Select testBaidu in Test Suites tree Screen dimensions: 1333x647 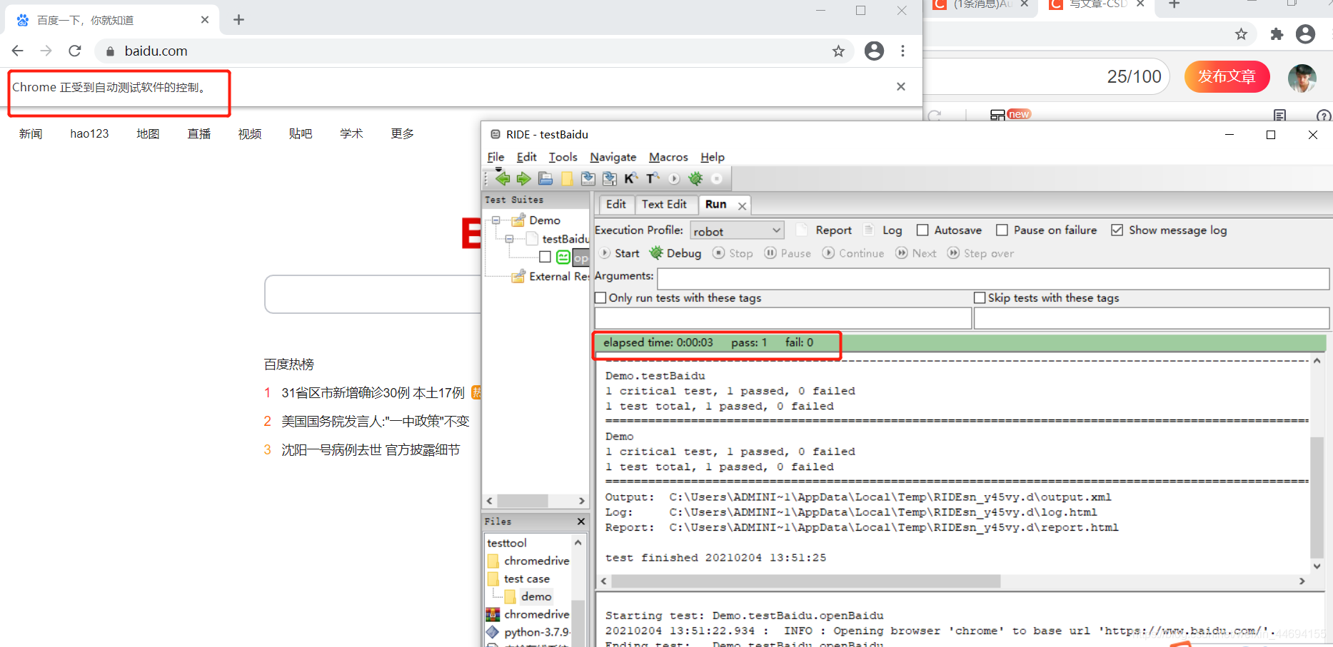tap(565, 239)
